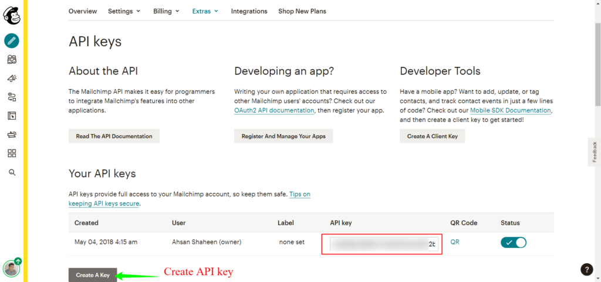Open the profile avatar at bottom left

pos(11,269)
